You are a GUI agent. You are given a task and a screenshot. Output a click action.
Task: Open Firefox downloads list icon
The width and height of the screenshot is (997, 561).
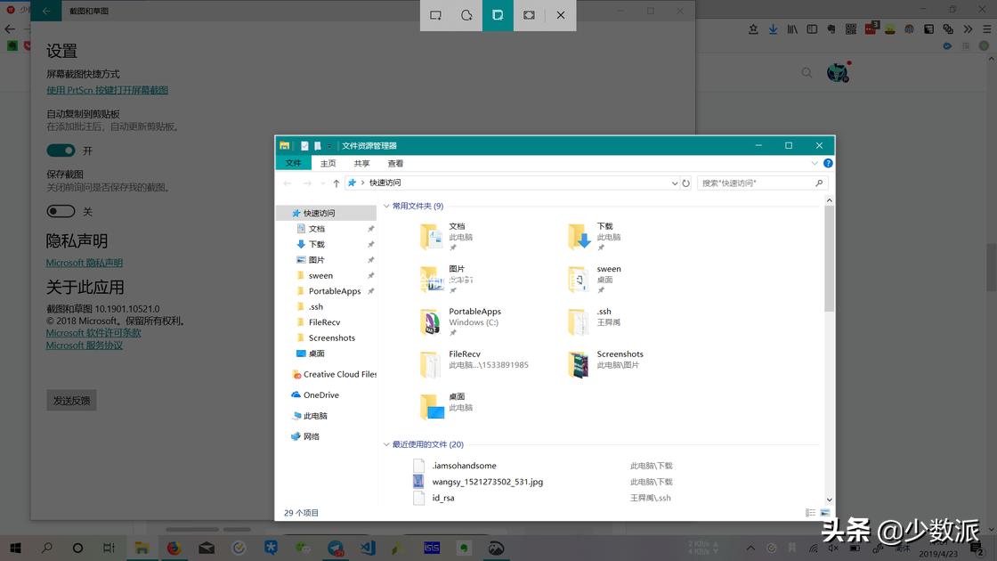tap(773, 28)
